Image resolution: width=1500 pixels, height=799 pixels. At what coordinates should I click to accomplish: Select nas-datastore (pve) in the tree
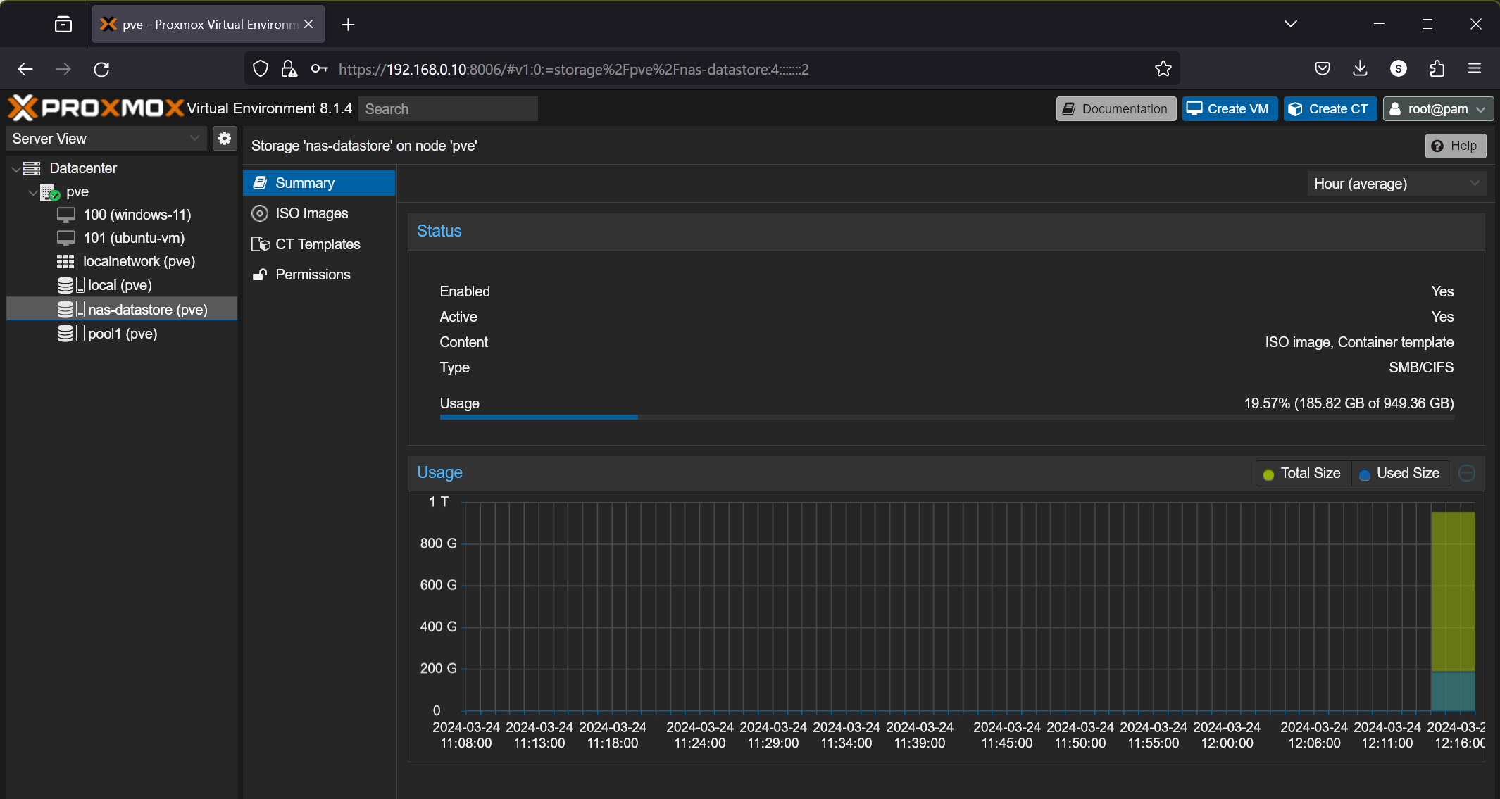point(122,309)
